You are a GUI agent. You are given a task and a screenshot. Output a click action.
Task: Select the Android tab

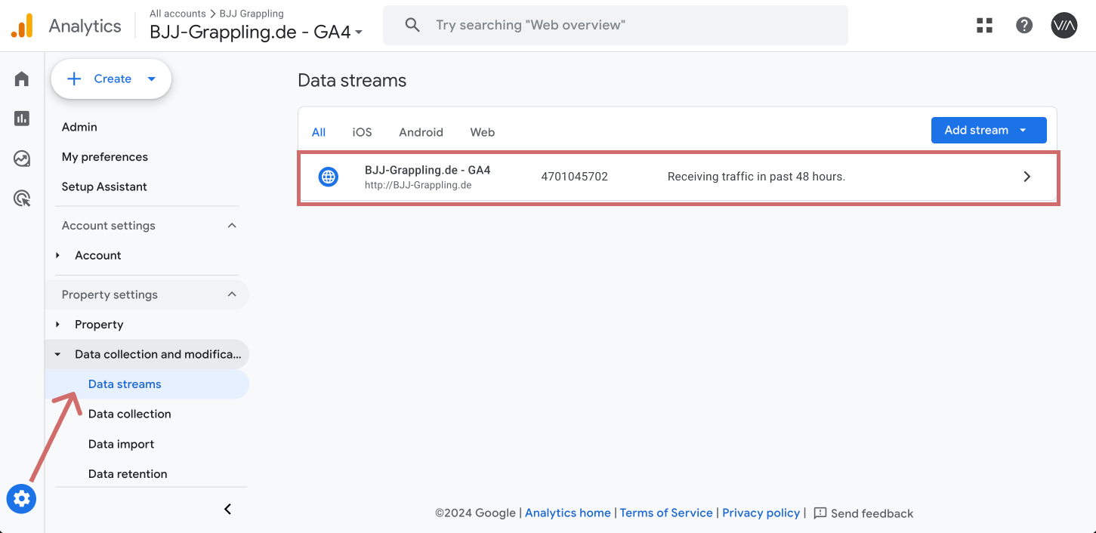pyautogui.click(x=421, y=132)
